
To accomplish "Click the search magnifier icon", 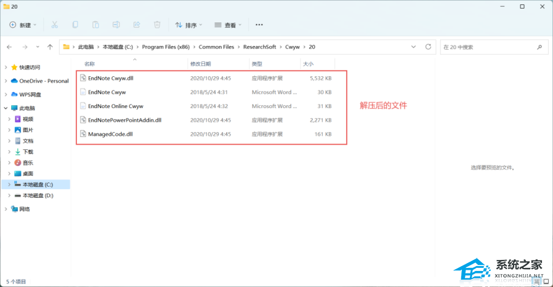I will 539,47.
